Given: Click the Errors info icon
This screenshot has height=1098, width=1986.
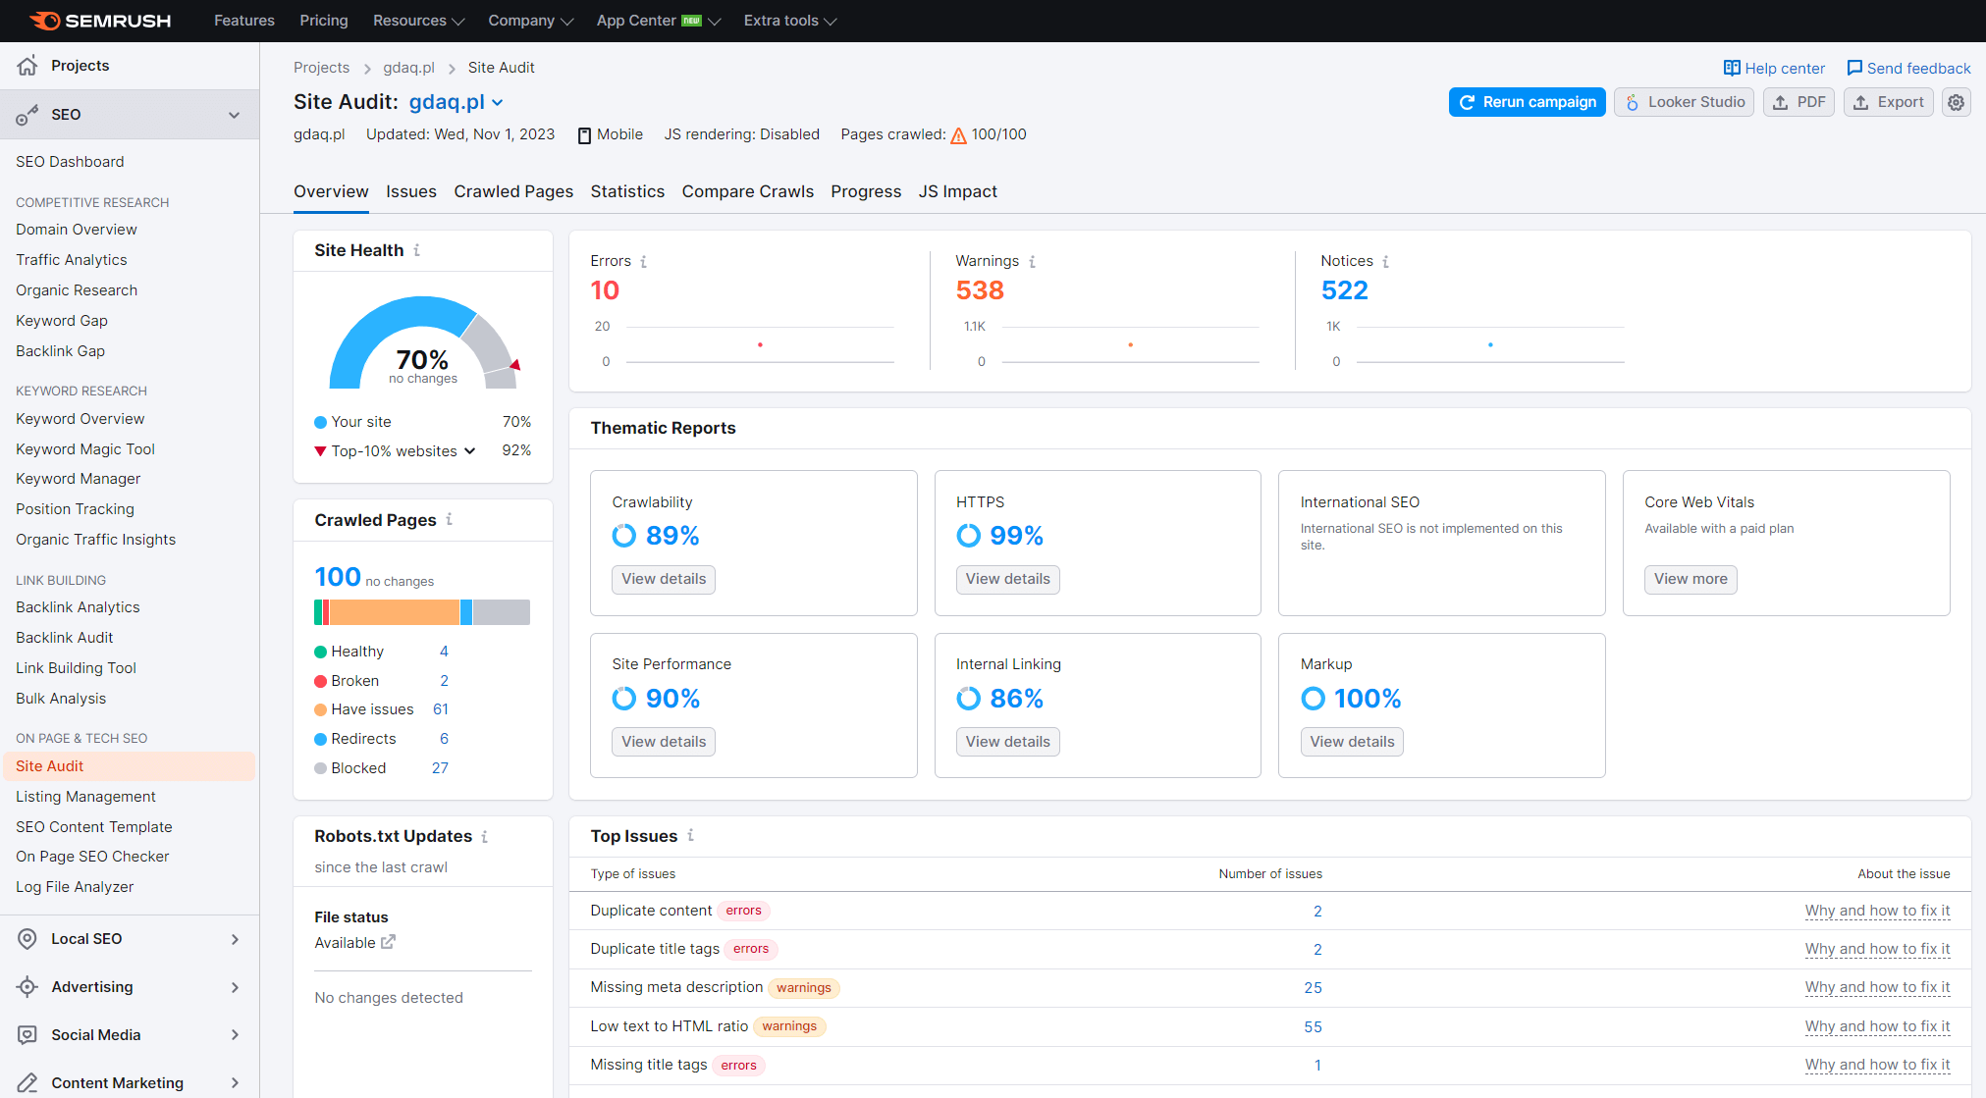Looking at the screenshot, I should pos(644,261).
